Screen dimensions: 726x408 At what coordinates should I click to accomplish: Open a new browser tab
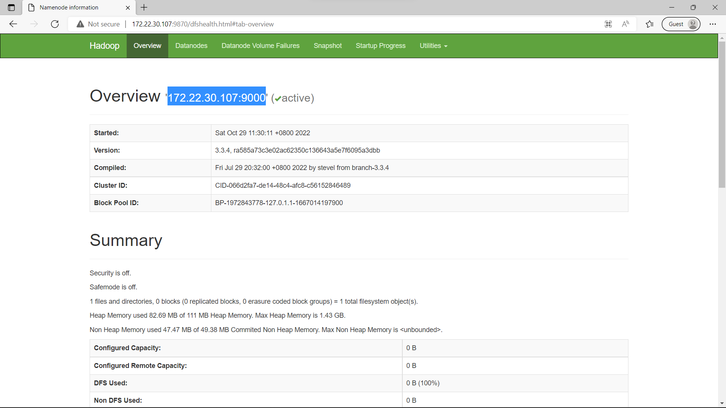click(x=144, y=7)
